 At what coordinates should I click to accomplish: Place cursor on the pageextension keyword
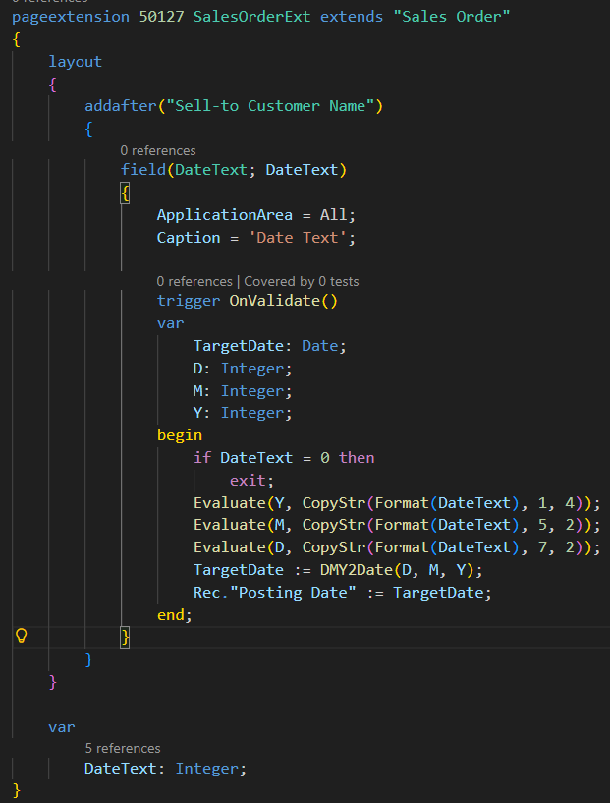pos(70,17)
